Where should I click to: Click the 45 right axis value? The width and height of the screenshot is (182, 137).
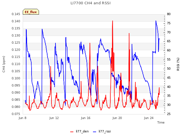click(x=169, y=78)
